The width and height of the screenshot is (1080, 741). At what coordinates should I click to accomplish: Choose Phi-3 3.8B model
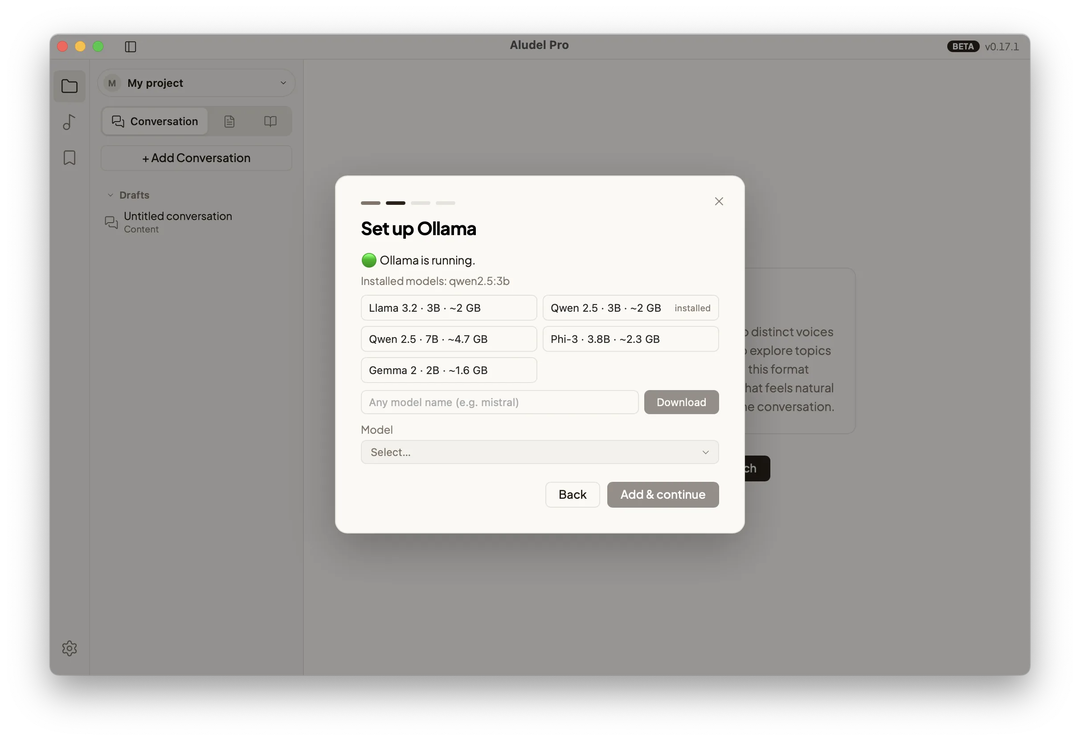tap(630, 339)
